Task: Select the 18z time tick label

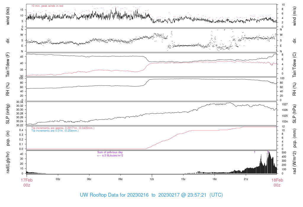Action: point(215,179)
